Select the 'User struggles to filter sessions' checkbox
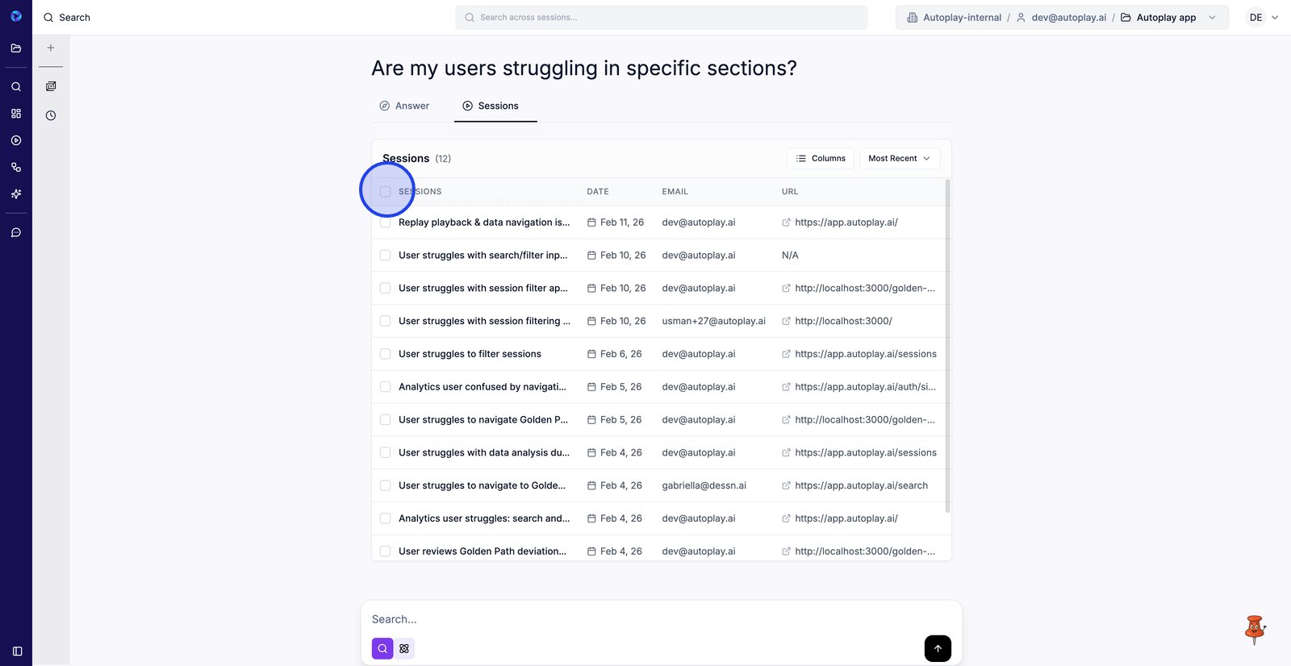1291x666 pixels. pyautogui.click(x=386, y=354)
